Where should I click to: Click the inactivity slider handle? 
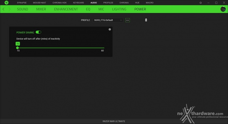(17, 48)
